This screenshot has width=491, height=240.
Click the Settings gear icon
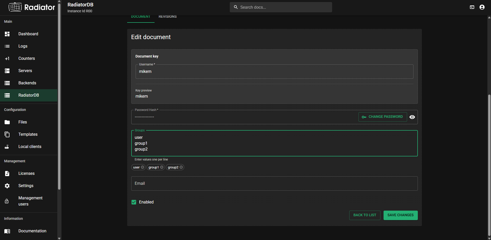coord(7,186)
